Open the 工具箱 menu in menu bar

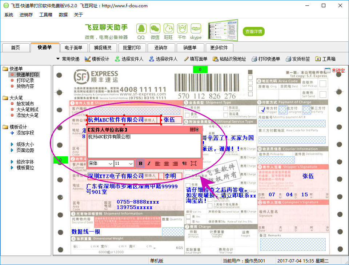[x=46, y=15]
